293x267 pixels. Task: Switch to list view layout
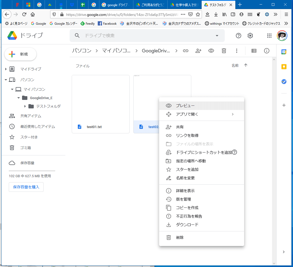254,50
